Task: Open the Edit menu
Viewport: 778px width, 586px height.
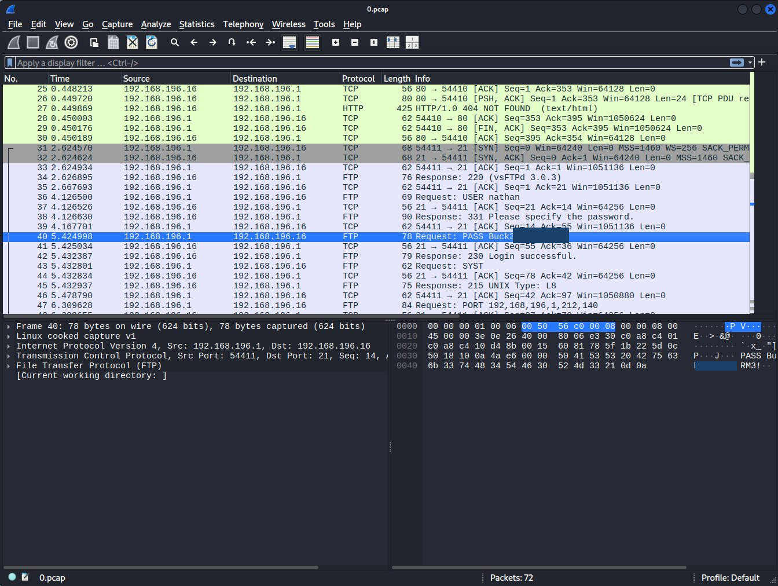Action: [x=39, y=24]
